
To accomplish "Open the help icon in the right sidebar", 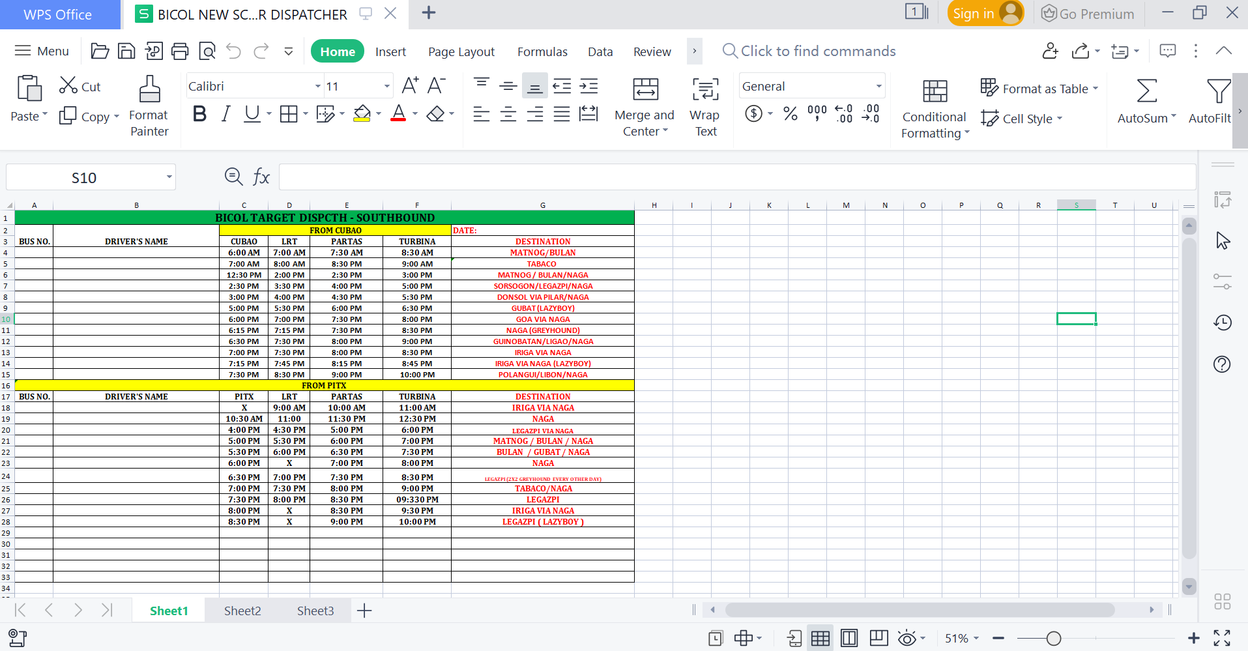I will 1222,364.
